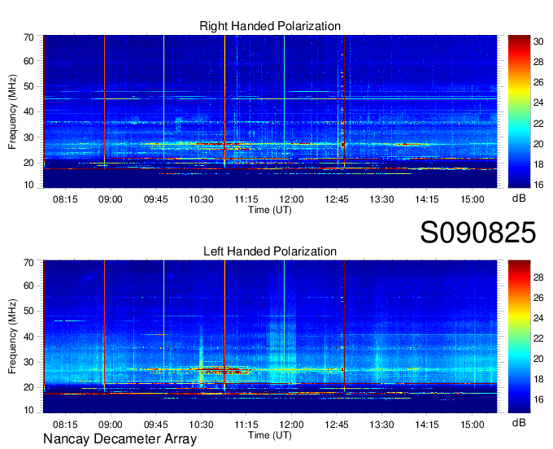Click the 26 dB value on lower colorbar
The image size is (553, 449).
(538, 298)
